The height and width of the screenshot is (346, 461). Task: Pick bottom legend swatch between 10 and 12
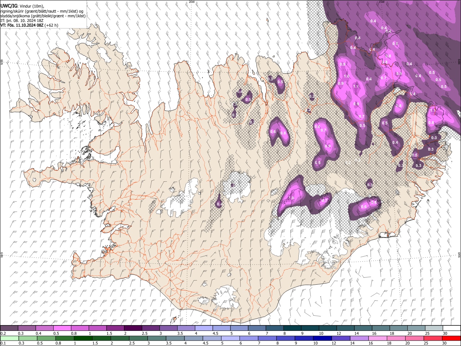point(323,338)
